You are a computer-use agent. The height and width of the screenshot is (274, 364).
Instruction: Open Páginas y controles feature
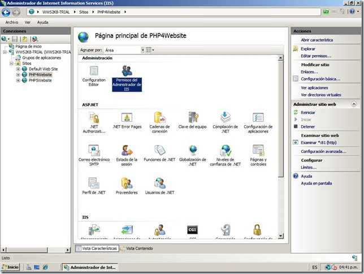pyautogui.click(x=258, y=155)
